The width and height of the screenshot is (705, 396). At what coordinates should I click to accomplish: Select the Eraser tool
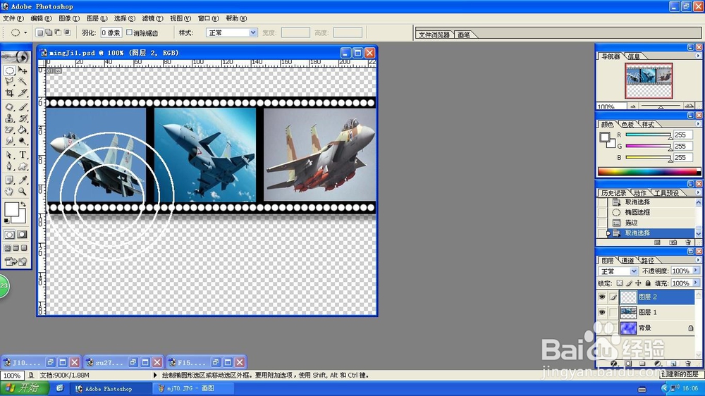pos(9,130)
